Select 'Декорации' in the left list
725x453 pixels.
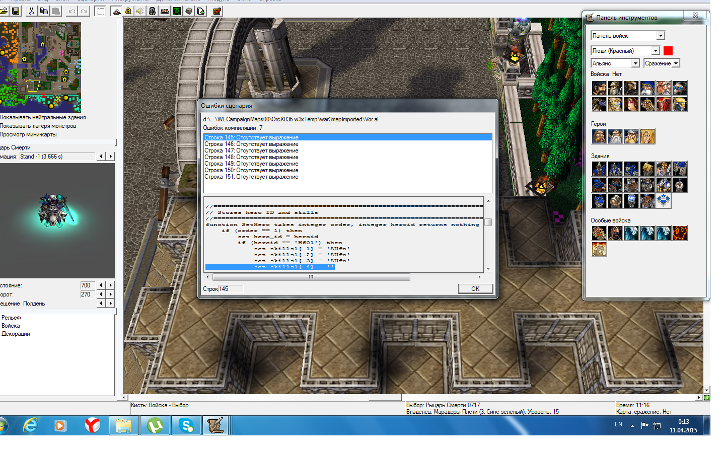click(x=16, y=334)
